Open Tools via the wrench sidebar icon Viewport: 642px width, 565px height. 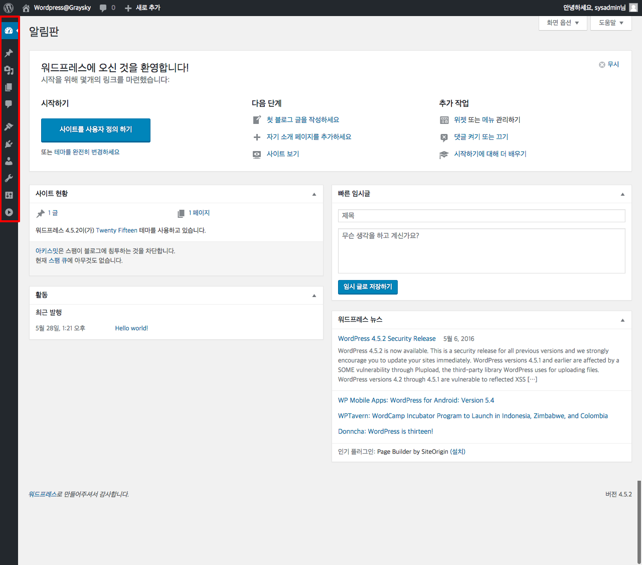9,178
